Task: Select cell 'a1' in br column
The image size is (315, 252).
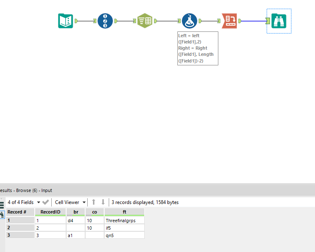Action: click(76, 235)
